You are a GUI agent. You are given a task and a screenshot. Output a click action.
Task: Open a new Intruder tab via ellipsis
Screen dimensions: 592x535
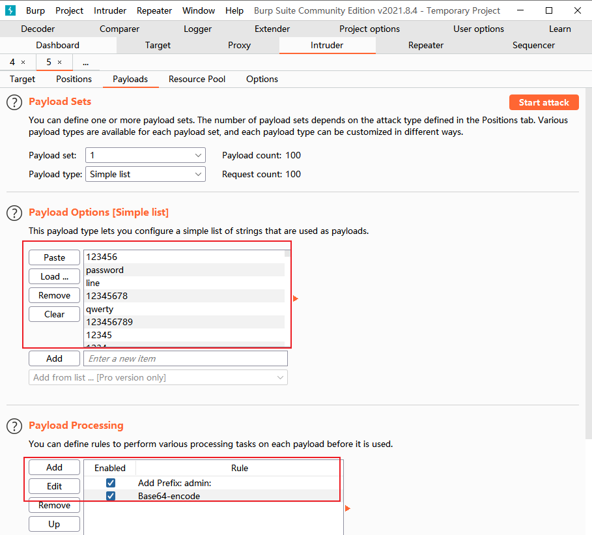coord(86,63)
